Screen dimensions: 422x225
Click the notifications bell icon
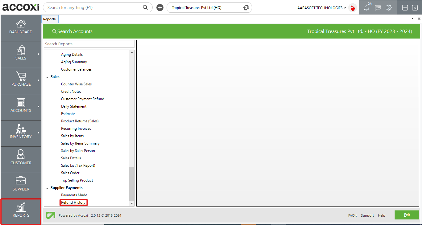[366, 8]
